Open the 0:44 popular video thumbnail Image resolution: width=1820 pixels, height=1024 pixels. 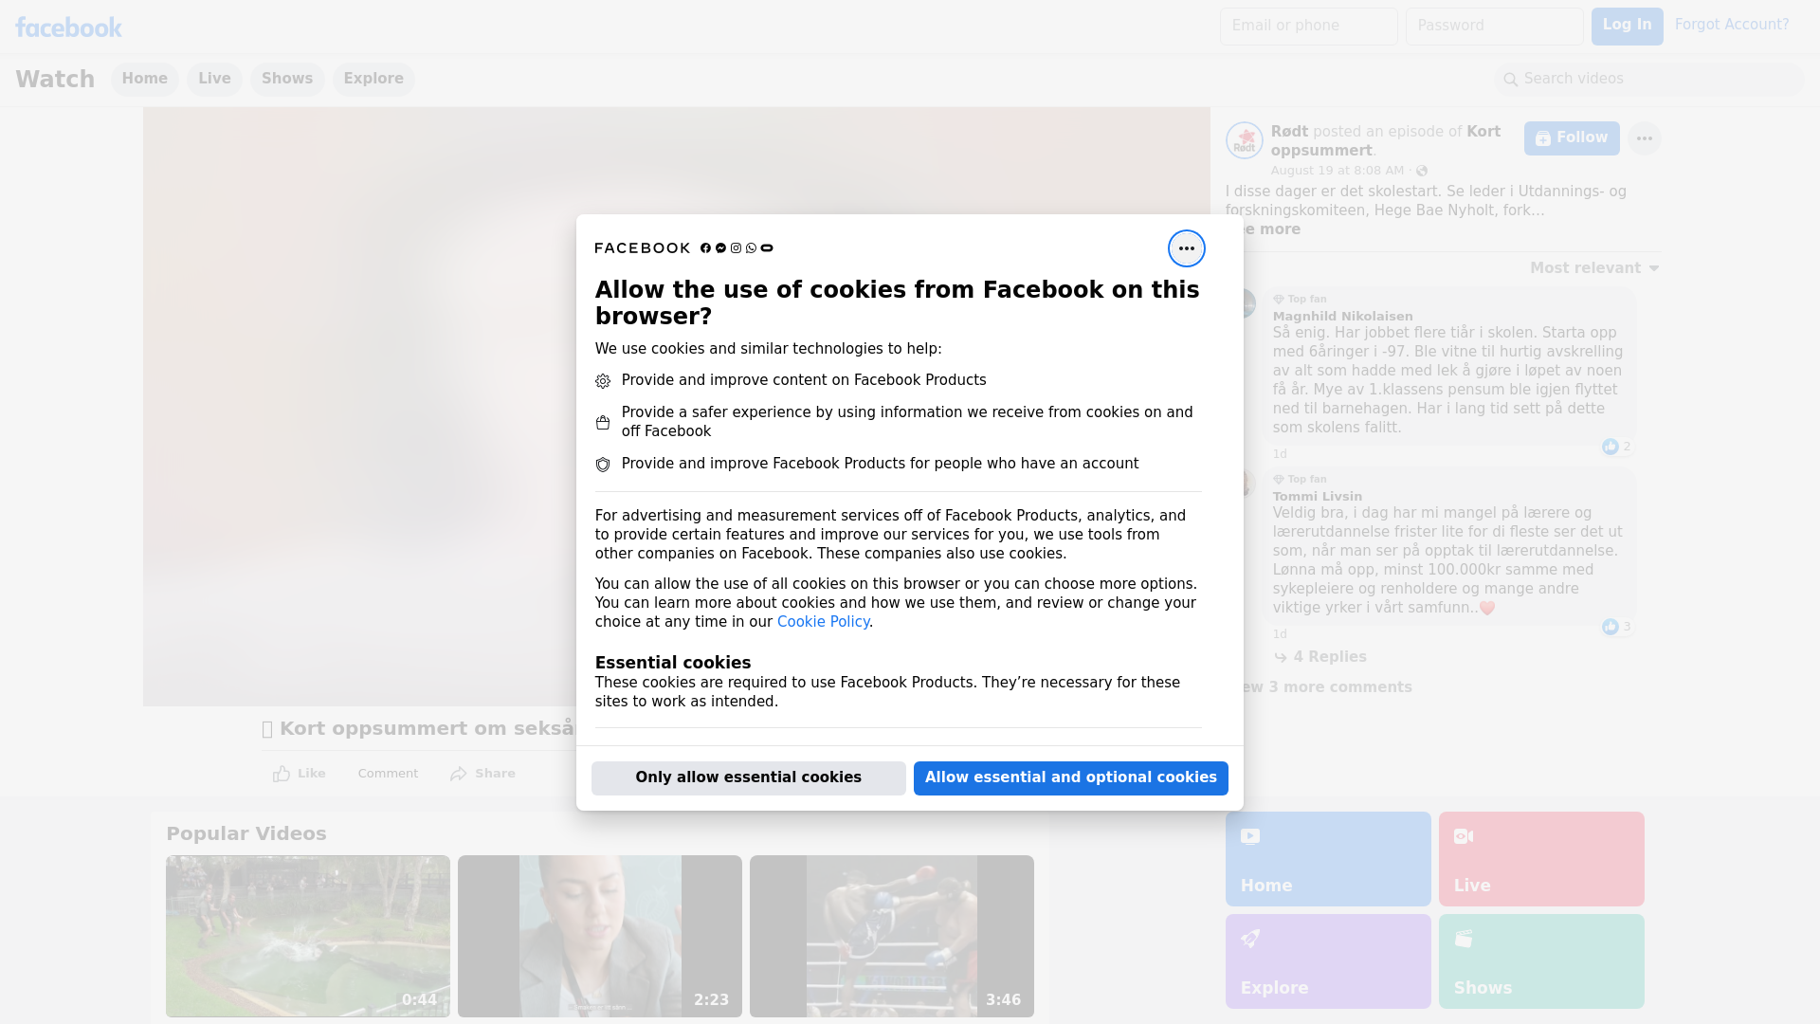coord(308,936)
